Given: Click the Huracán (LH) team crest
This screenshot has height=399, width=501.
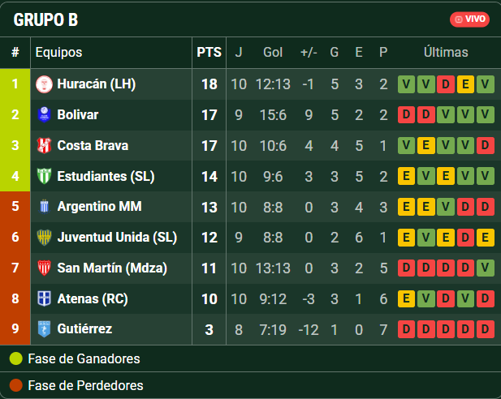Looking at the screenshot, I should [44, 84].
